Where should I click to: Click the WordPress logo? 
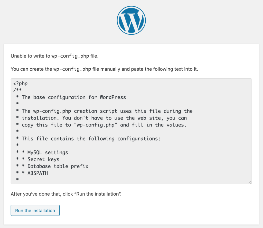131,20
